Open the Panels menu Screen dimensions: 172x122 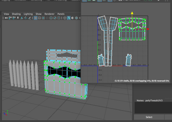(x=61, y=14)
